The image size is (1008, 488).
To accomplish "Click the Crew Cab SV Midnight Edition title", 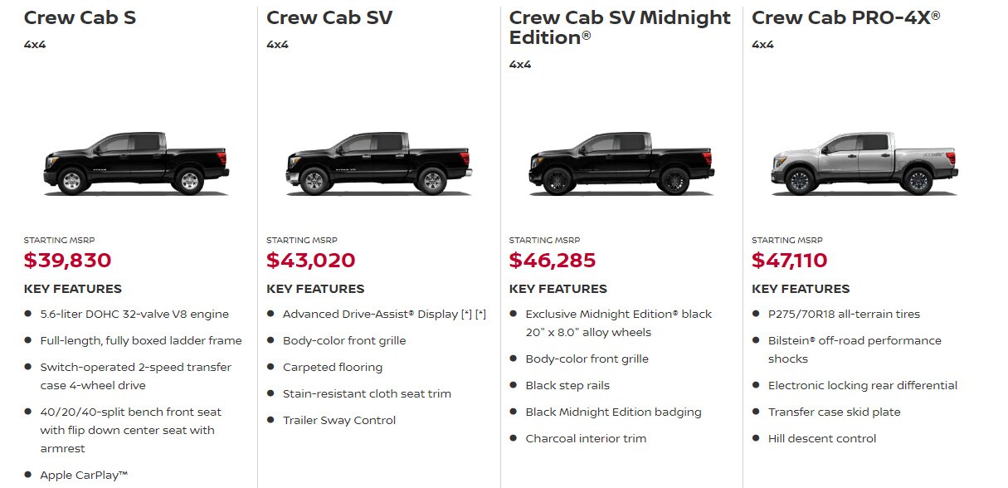I will pos(620,27).
